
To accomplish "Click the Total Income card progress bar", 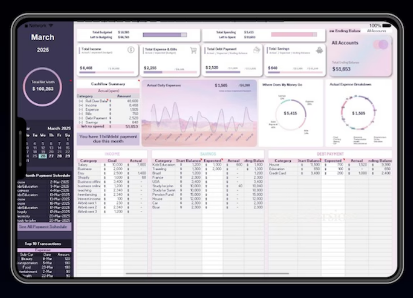I will [x=107, y=73].
